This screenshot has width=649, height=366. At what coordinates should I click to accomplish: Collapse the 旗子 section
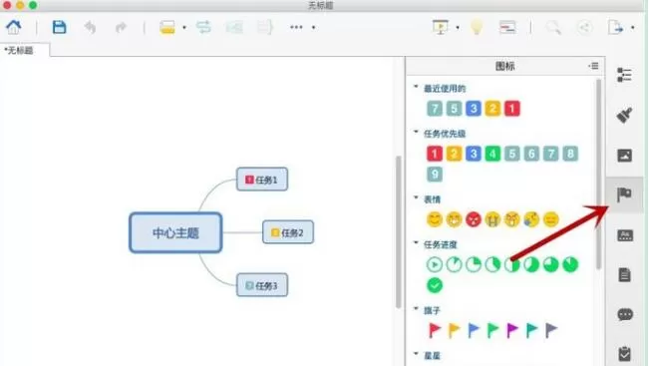point(416,308)
